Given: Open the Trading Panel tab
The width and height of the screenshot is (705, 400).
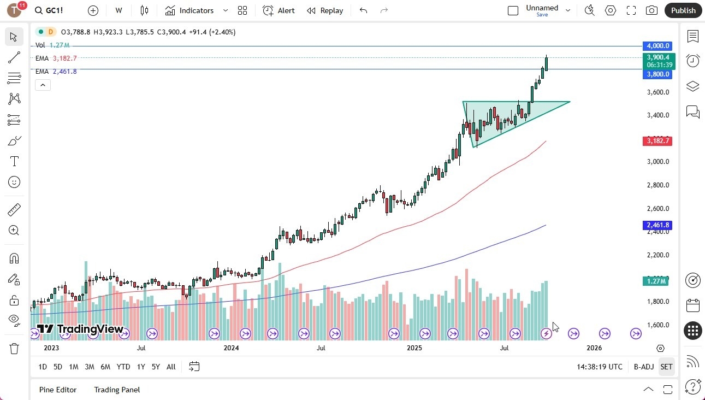Looking at the screenshot, I should point(116,390).
